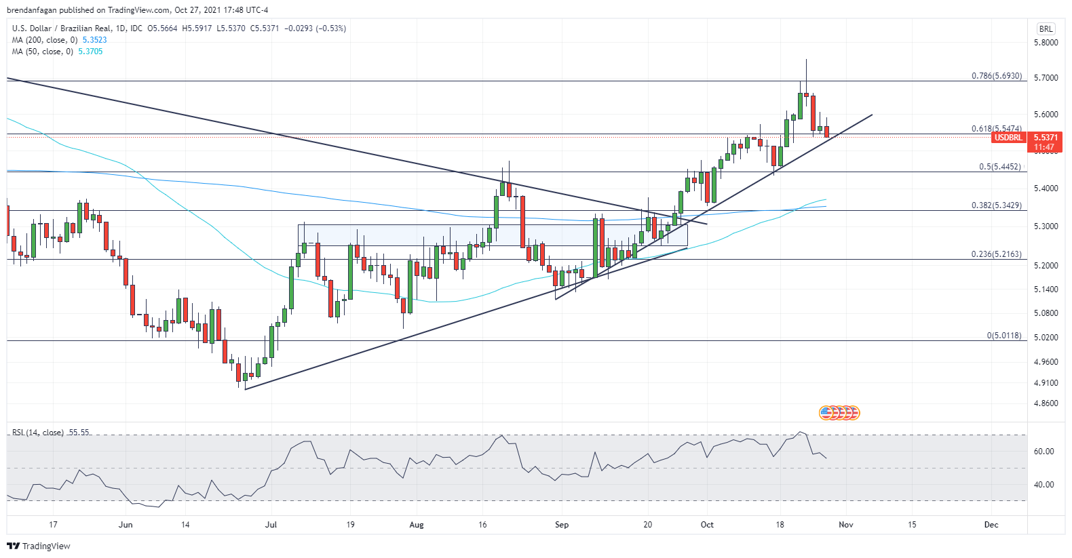Click the 5.8000 price axis value

coord(1046,43)
